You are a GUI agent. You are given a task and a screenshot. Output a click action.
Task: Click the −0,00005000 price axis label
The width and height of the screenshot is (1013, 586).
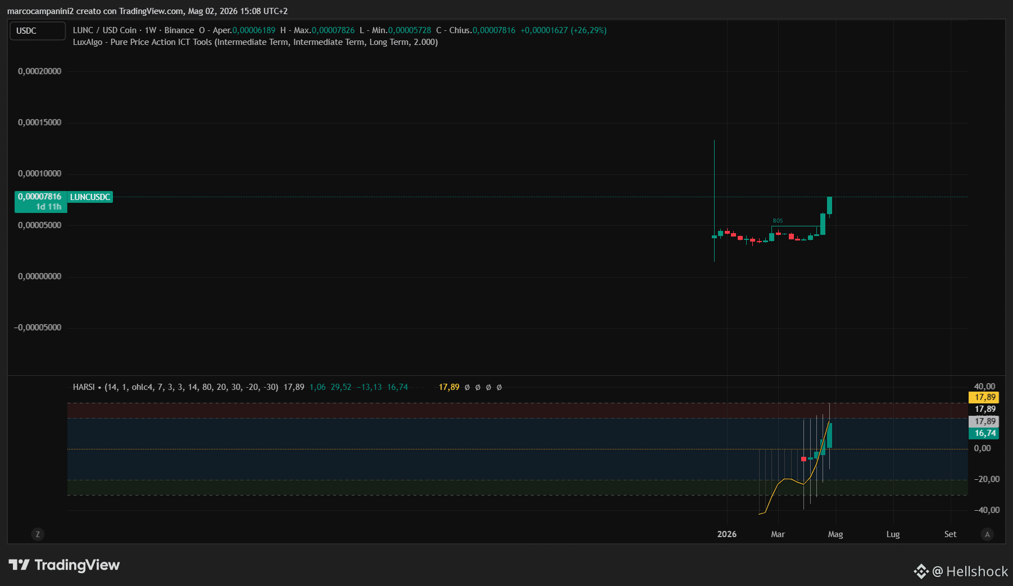38,328
